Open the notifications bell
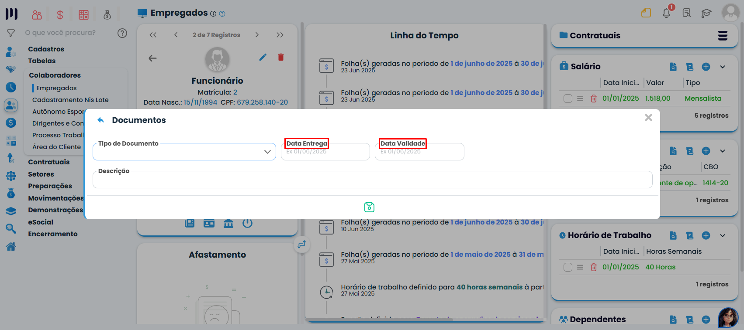This screenshot has height=330, width=744. tap(667, 13)
